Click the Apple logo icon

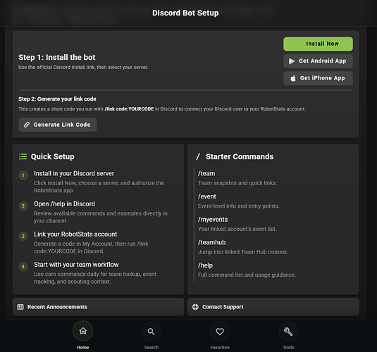click(x=293, y=78)
